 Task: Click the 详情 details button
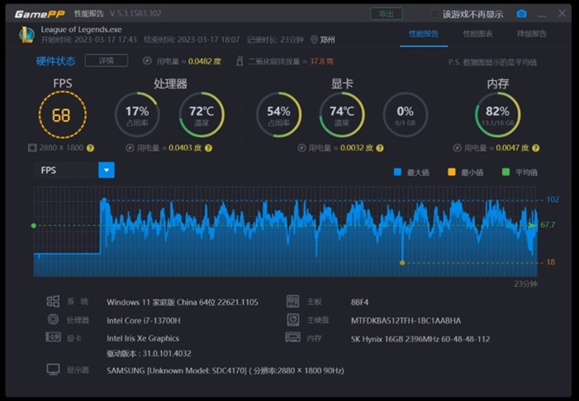coord(107,61)
